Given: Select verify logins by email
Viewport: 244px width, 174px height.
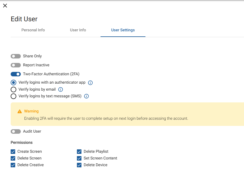Looking at the screenshot, I should (x=13, y=89).
